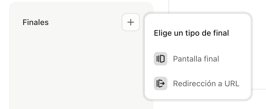This screenshot has width=266, height=109.
Task: Click the Finales section heading
Action: [36, 22]
